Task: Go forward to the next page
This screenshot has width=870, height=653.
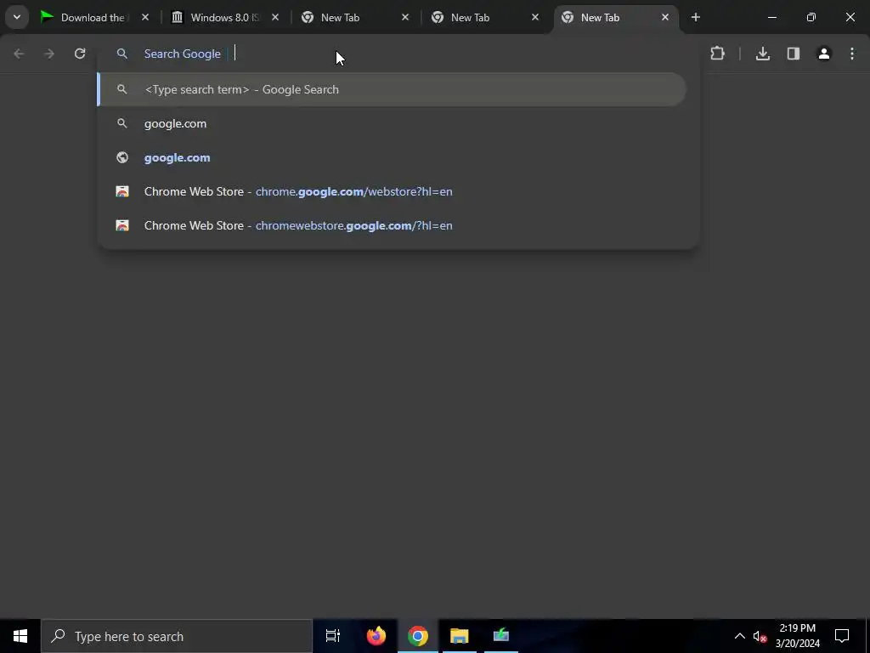Action: (x=49, y=54)
